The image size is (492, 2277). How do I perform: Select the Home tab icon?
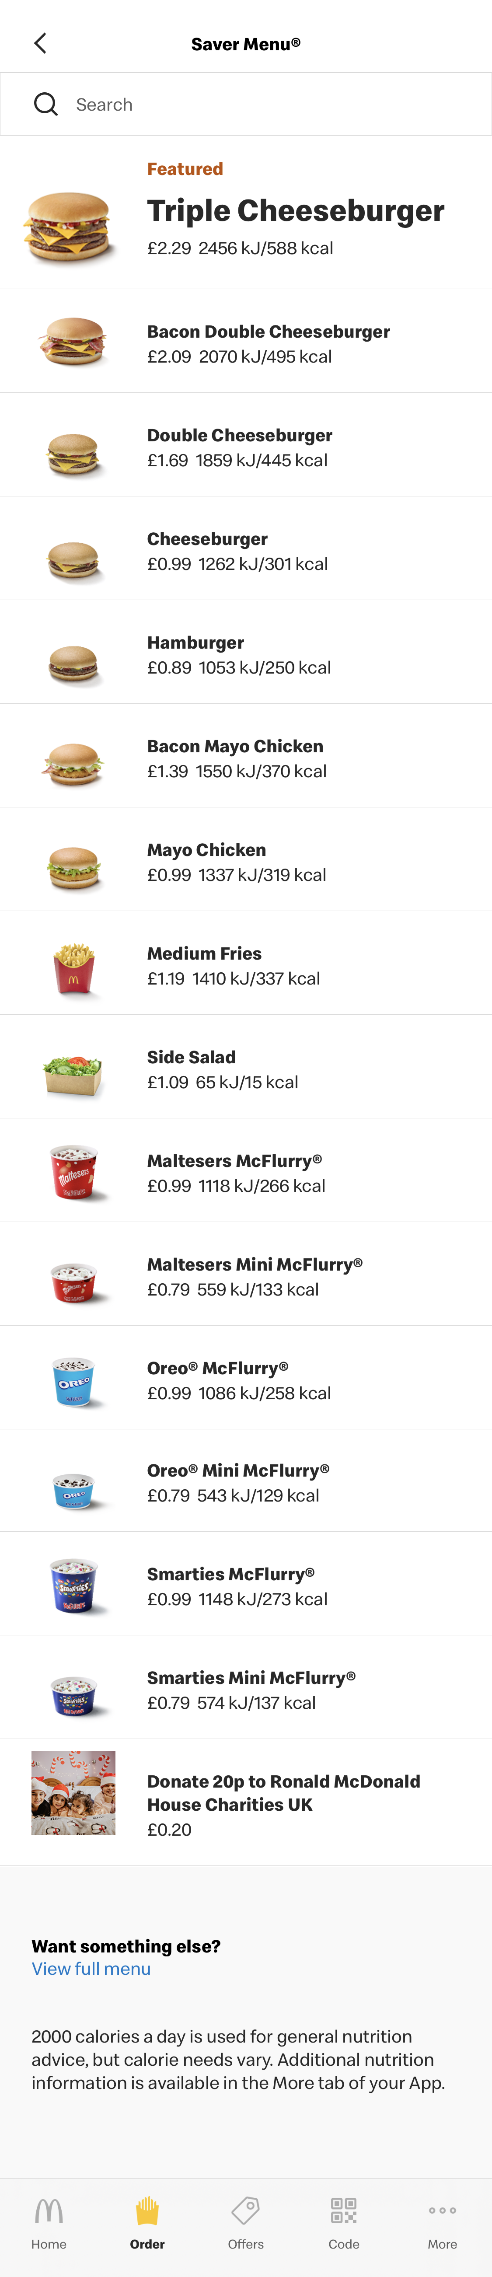[49, 2210]
